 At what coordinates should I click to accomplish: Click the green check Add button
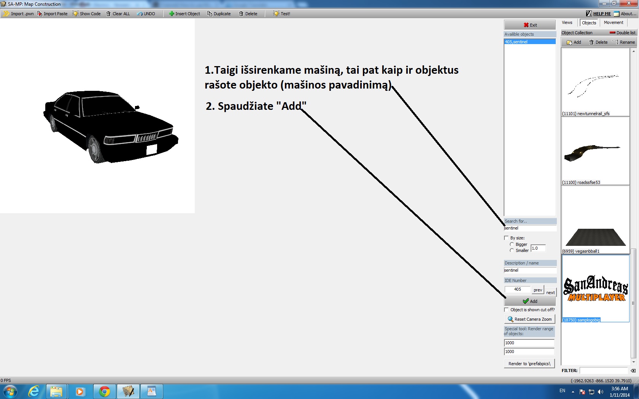530,301
